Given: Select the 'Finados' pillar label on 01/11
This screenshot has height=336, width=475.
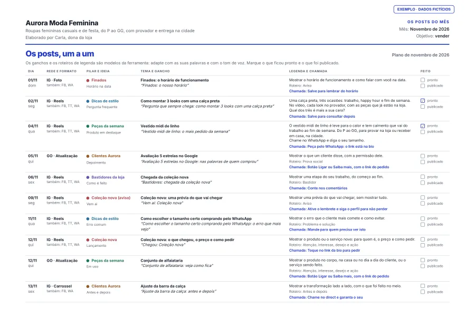Looking at the screenshot, I should [x=99, y=80].
